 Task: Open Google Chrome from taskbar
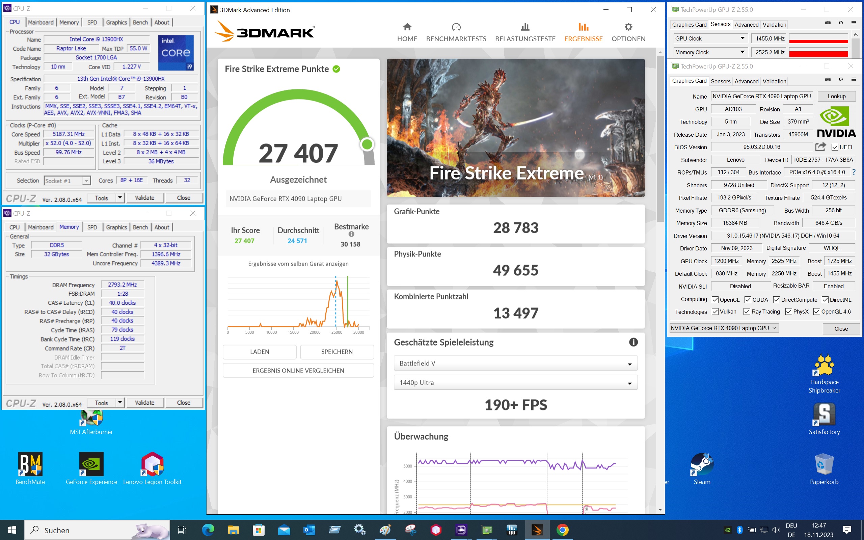(562, 530)
